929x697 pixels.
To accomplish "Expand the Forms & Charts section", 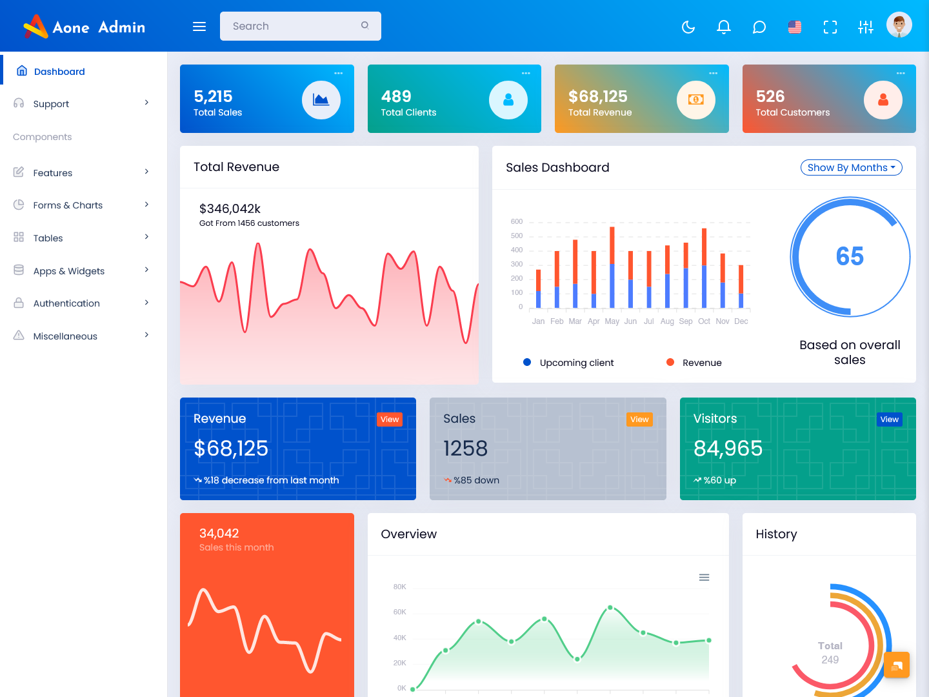I will (68, 205).
